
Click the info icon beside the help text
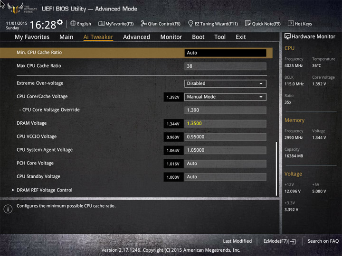(8, 209)
